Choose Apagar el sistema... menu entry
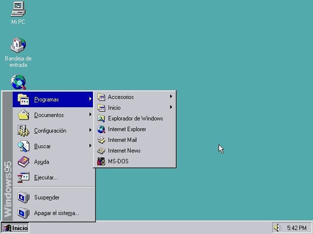 click(53, 213)
